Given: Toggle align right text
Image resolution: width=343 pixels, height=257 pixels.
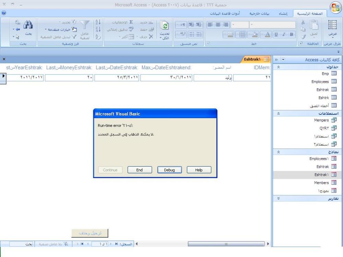Looking at the screenshot, I should coord(226,24).
